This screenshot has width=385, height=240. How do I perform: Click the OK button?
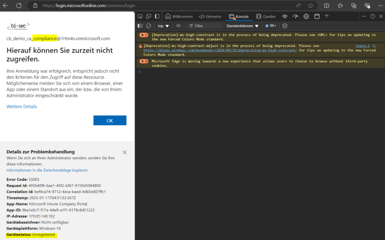point(110,120)
